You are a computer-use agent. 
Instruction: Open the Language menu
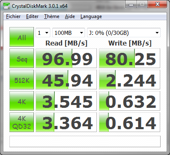pos(91,16)
